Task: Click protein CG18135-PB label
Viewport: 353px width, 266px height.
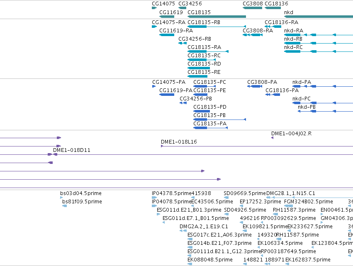Action: (209, 115)
